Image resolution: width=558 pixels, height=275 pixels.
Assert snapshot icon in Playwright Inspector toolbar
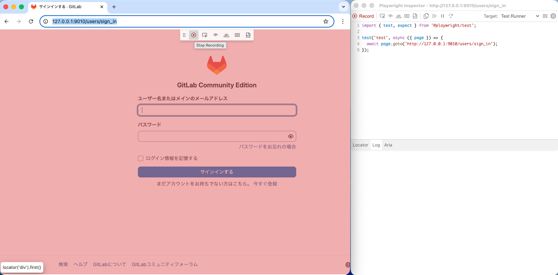(415, 16)
